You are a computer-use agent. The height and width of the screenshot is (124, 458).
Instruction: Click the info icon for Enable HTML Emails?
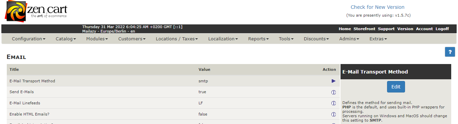pos(333,115)
